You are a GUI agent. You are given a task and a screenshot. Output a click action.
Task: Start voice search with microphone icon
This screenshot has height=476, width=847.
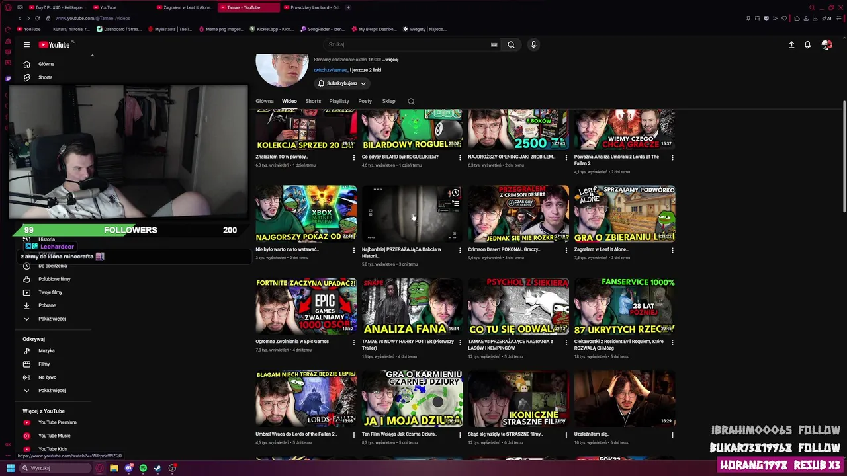pos(533,44)
